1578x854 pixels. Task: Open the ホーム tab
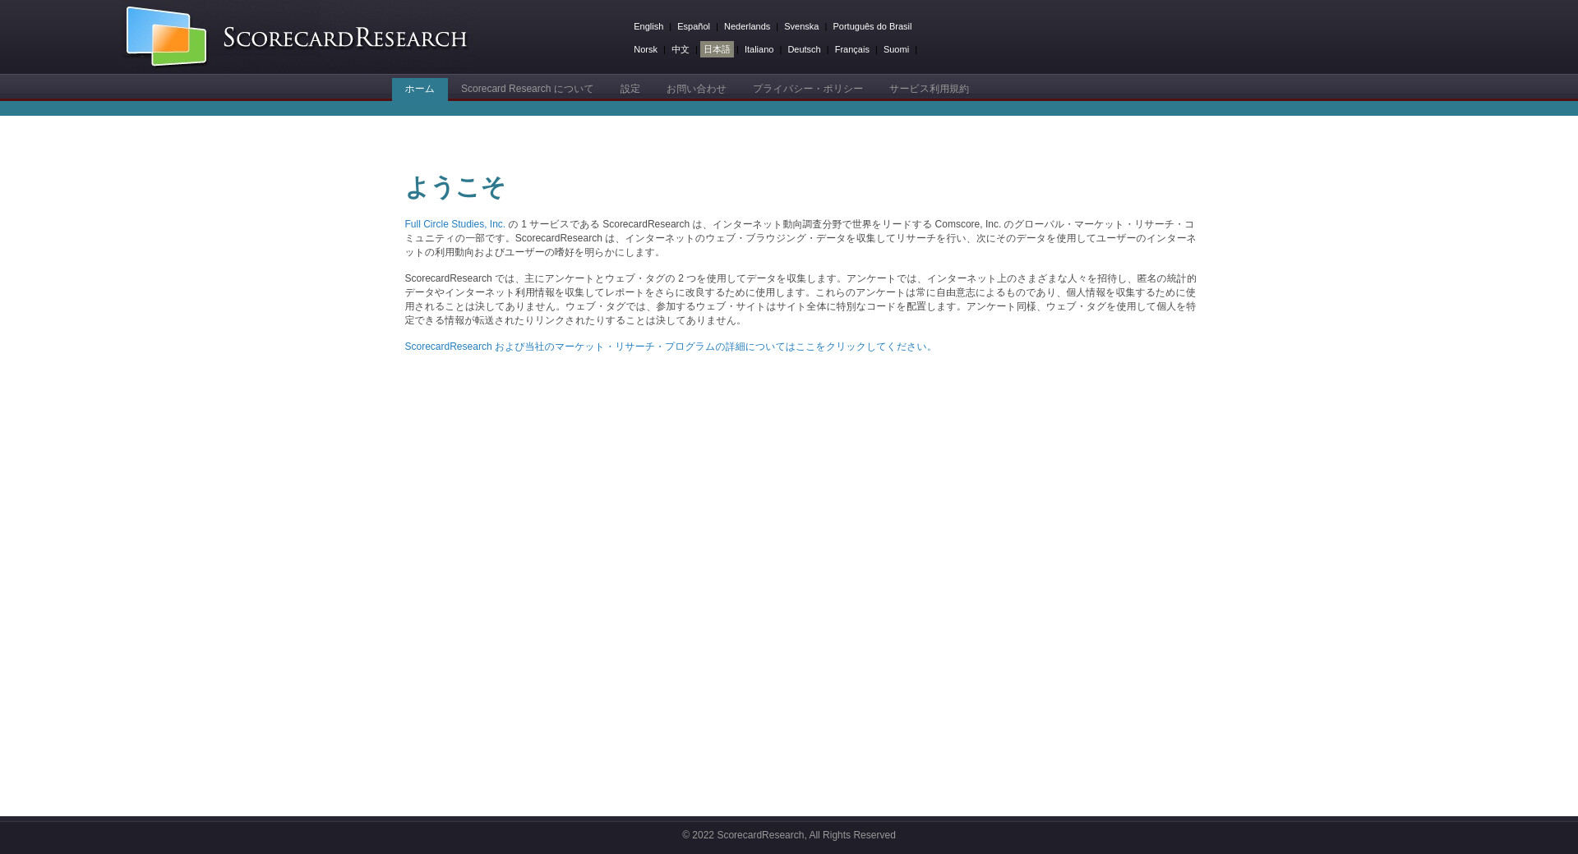coord(419,89)
